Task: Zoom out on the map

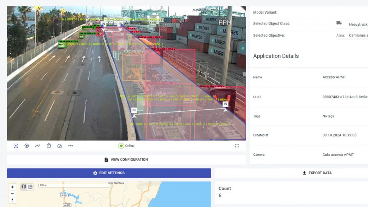Action: click(x=12, y=194)
